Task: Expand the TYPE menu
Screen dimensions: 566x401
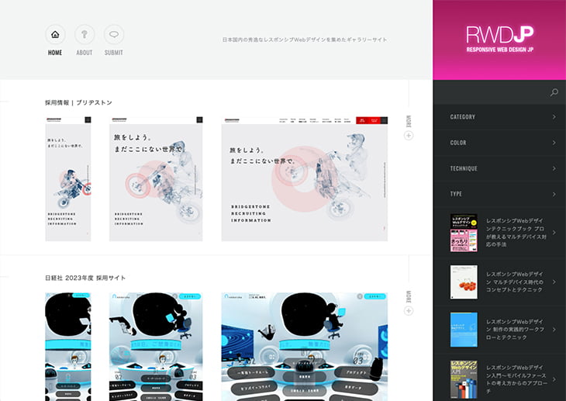Action: [499, 194]
